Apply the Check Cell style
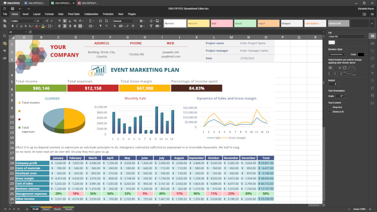Viewport: 377px width, 212px height. [338, 23]
